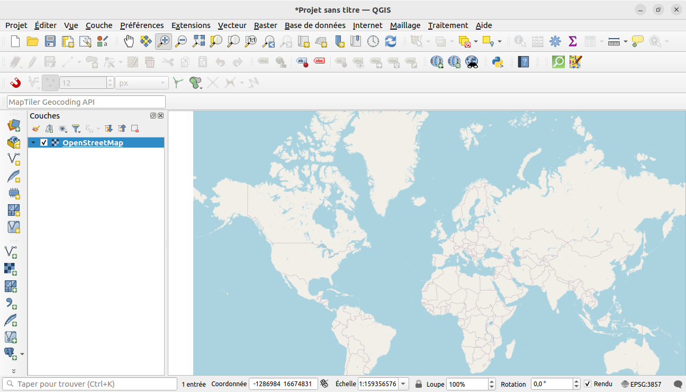Open the Aide menu
Image resolution: width=686 pixels, height=392 pixels.
[x=484, y=25]
